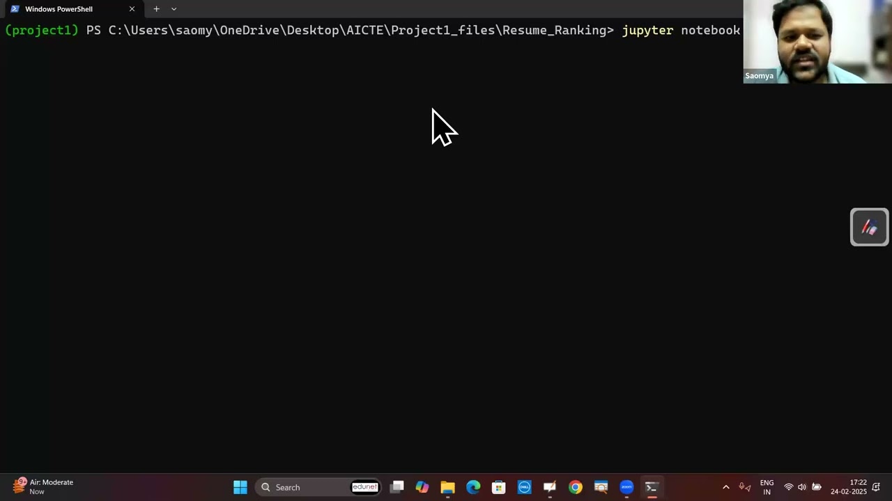892x501 pixels.
Task: Launch Copilot from the taskbar
Action: (422, 487)
